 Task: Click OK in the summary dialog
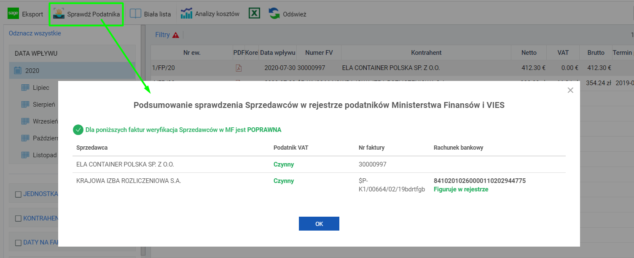[x=319, y=224]
